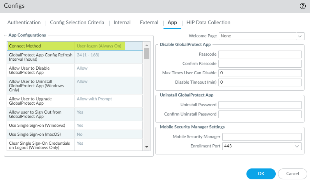This screenshot has width=310, height=184.
Task: Open the Configs help icon
Action: click(302, 6)
